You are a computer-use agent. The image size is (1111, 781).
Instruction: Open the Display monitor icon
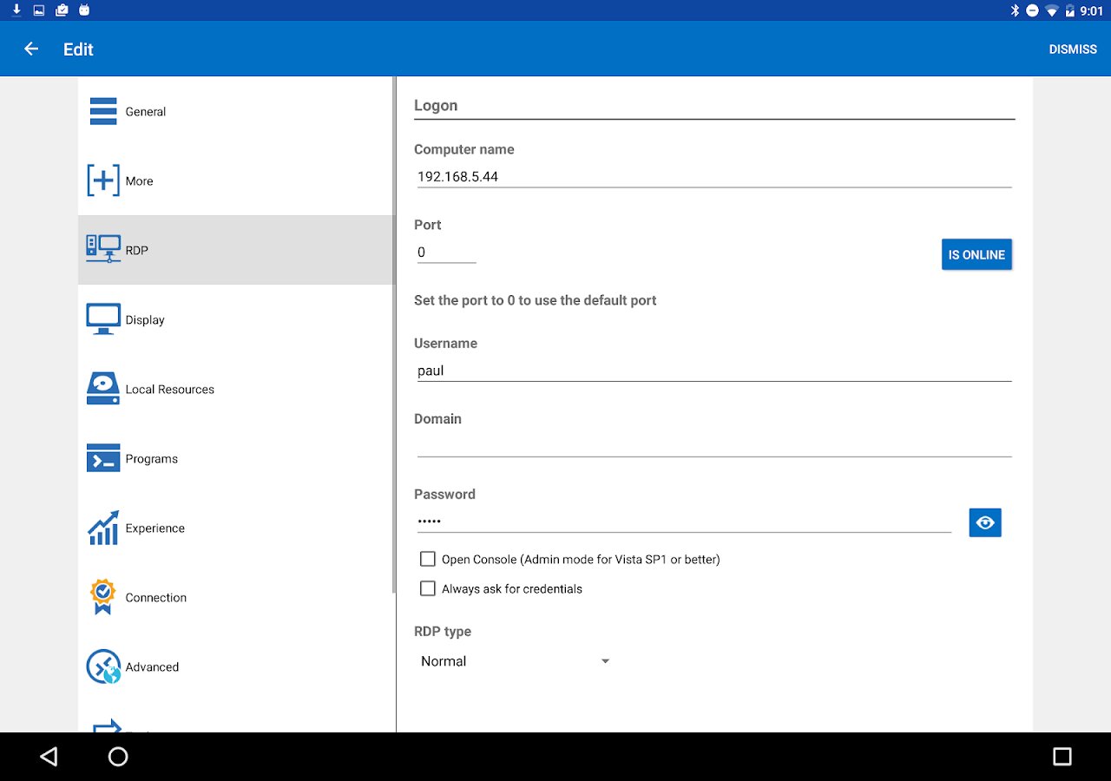pos(103,319)
